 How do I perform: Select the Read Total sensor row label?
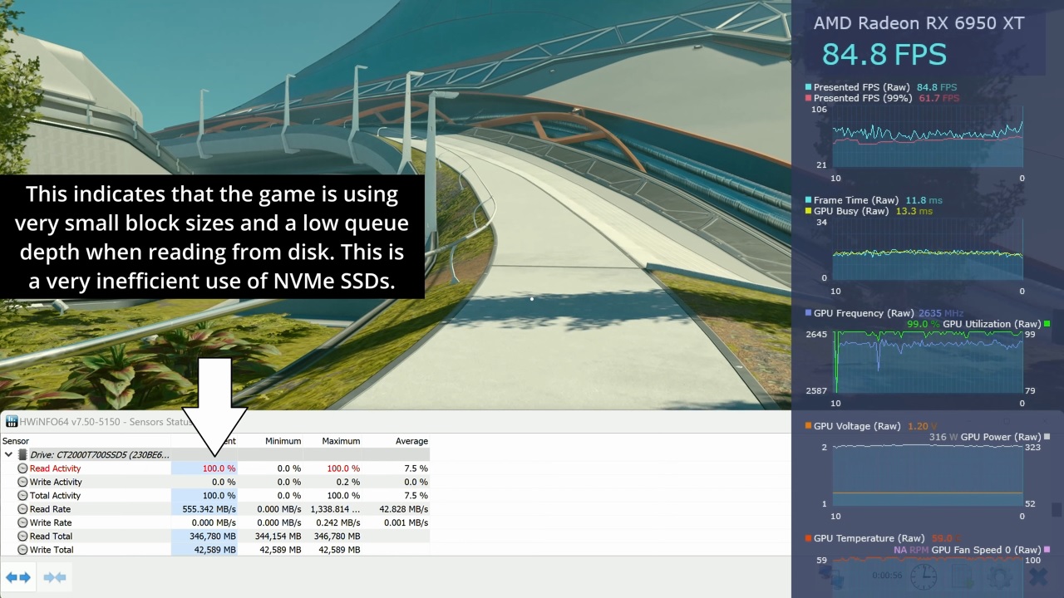tap(52, 537)
